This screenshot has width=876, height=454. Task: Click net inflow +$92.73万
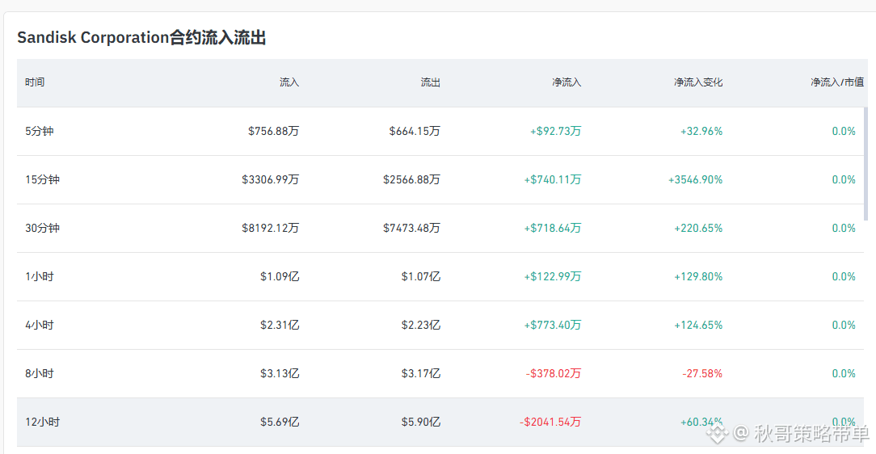pyautogui.click(x=556, y=131)
